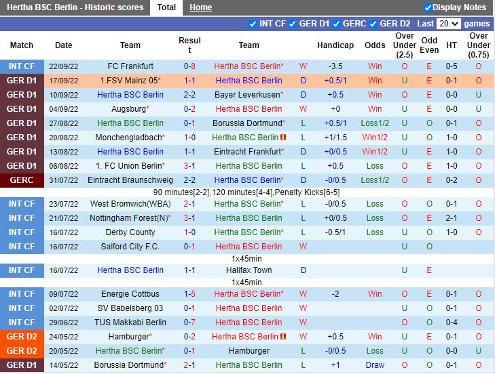Viewport: 495px width, 374px height.
Task: Click the 09/07/22 date cell
Action: 63,294
